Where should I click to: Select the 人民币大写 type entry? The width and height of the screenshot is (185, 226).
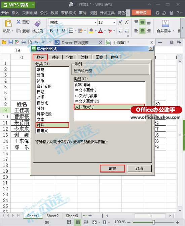coord(109,107)
